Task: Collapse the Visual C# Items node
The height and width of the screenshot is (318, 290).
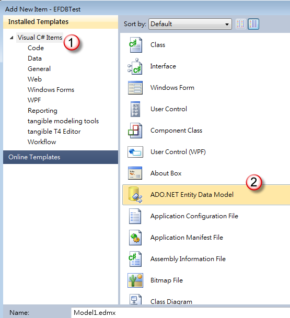Action: click(11, 38)
